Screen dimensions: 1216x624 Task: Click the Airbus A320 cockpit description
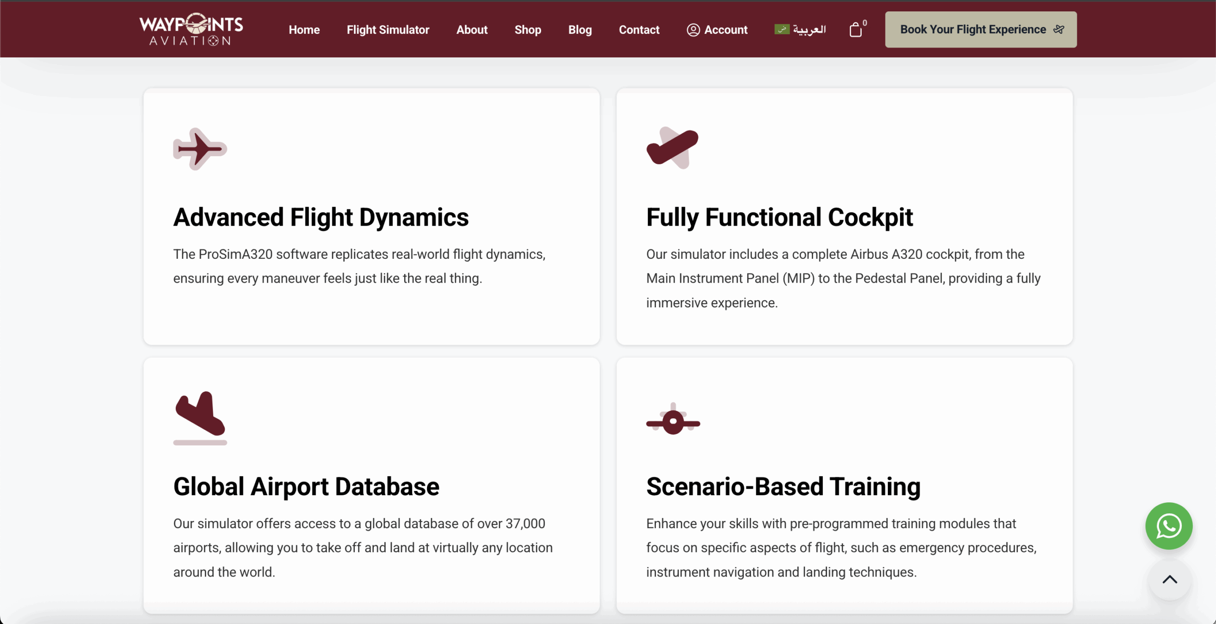(x=843, y=278)
